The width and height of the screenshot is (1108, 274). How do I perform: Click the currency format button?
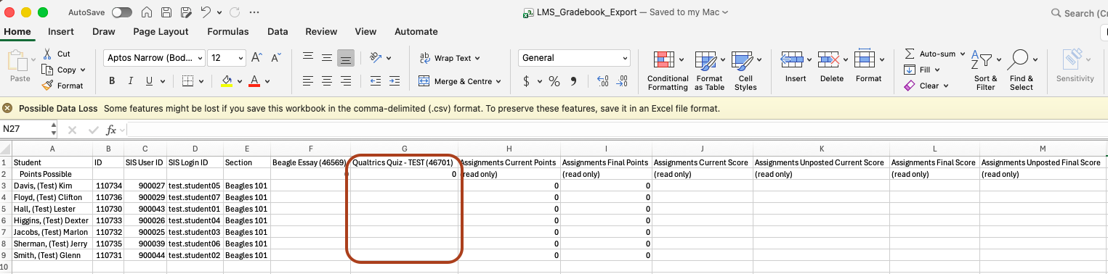click(527, 81)
